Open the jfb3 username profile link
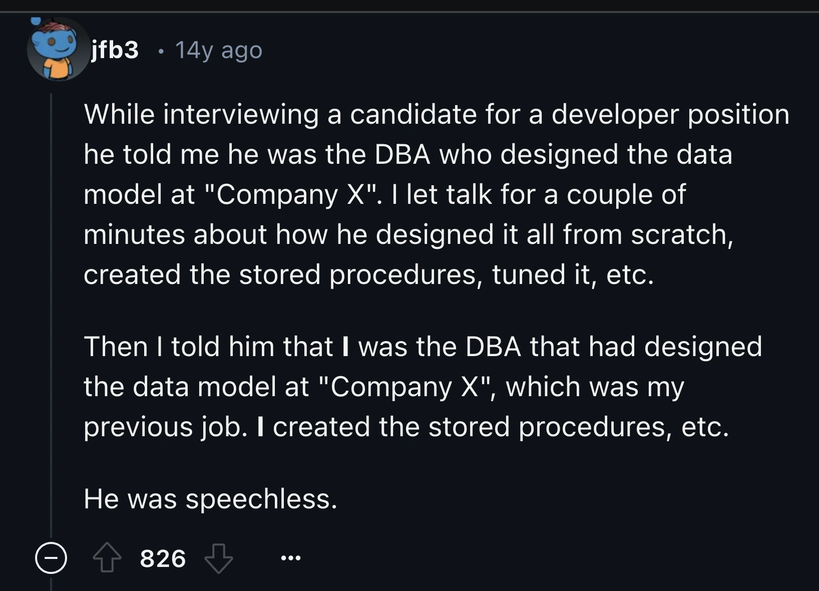This screenshot has height=591, width=819. pos(115,50)
